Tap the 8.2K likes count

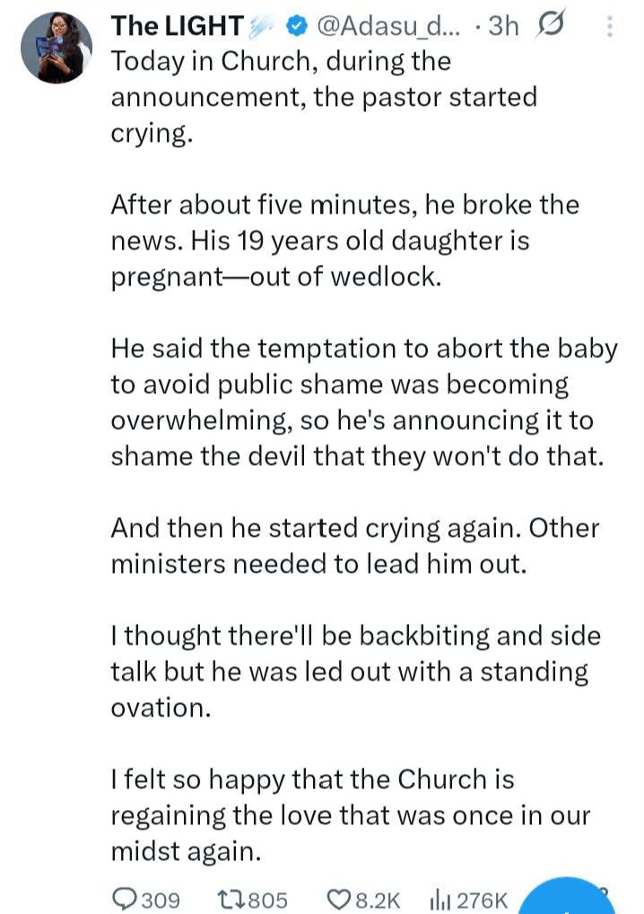coord(379,899)
